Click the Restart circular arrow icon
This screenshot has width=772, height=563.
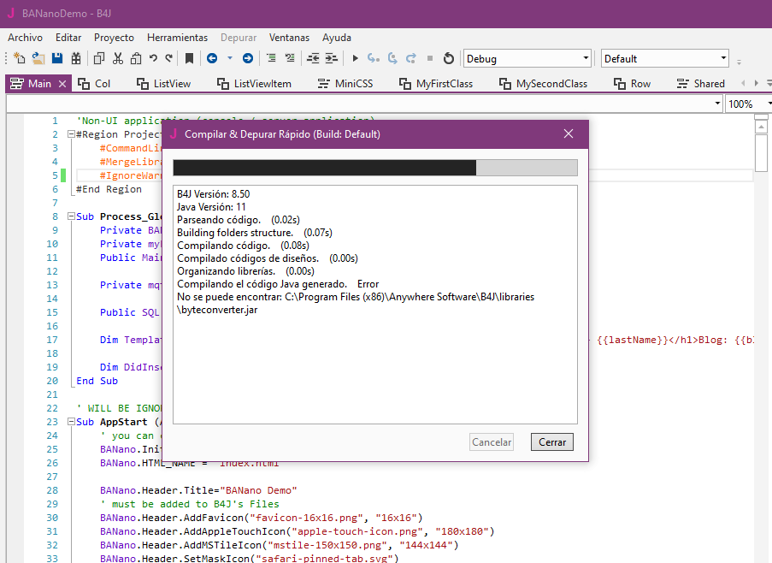449,58
